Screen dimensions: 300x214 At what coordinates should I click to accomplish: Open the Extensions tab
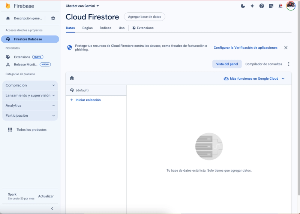pos(143,28)
